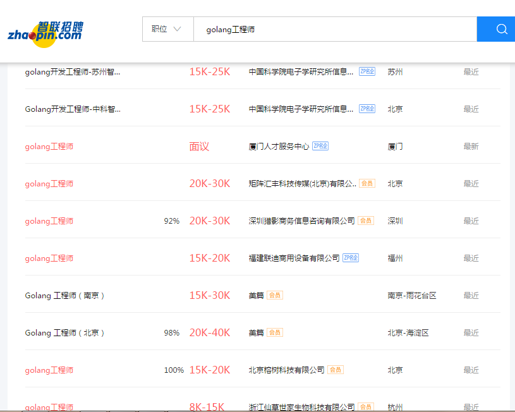Click 15K-30K salary for 南京 Golang job
The width and height of the screenshot is (515, 412).
tap(210, 295)
